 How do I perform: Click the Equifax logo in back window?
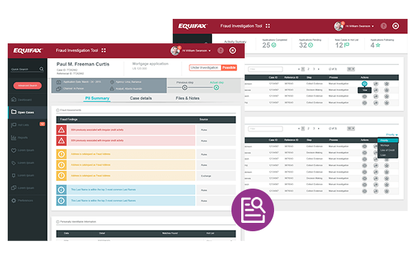point(192,26)
